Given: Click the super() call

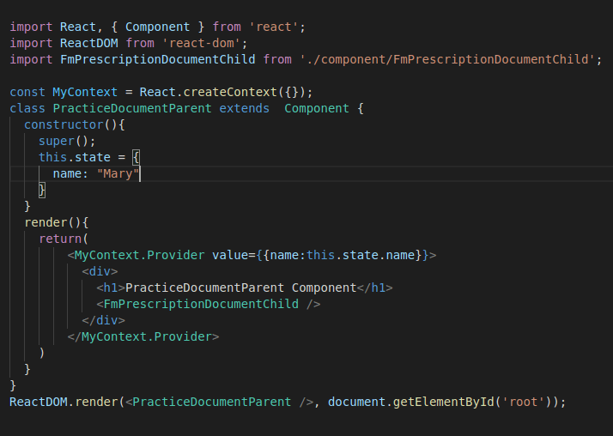Looking at the screenshot, I should pyautogui.click(x=67, y=141).
